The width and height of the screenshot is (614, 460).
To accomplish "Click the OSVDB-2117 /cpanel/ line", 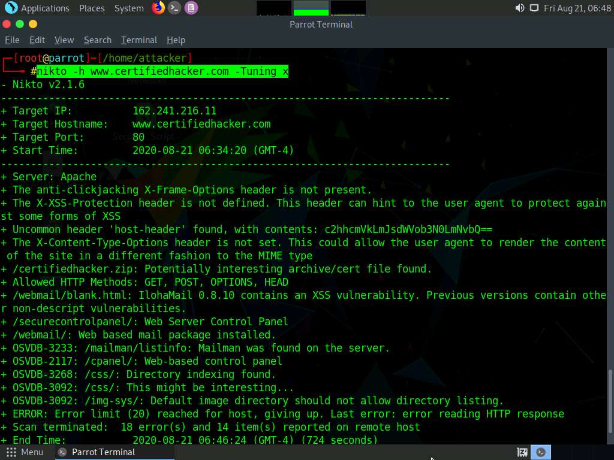I will pyautogui.click(x=142, y=361).
